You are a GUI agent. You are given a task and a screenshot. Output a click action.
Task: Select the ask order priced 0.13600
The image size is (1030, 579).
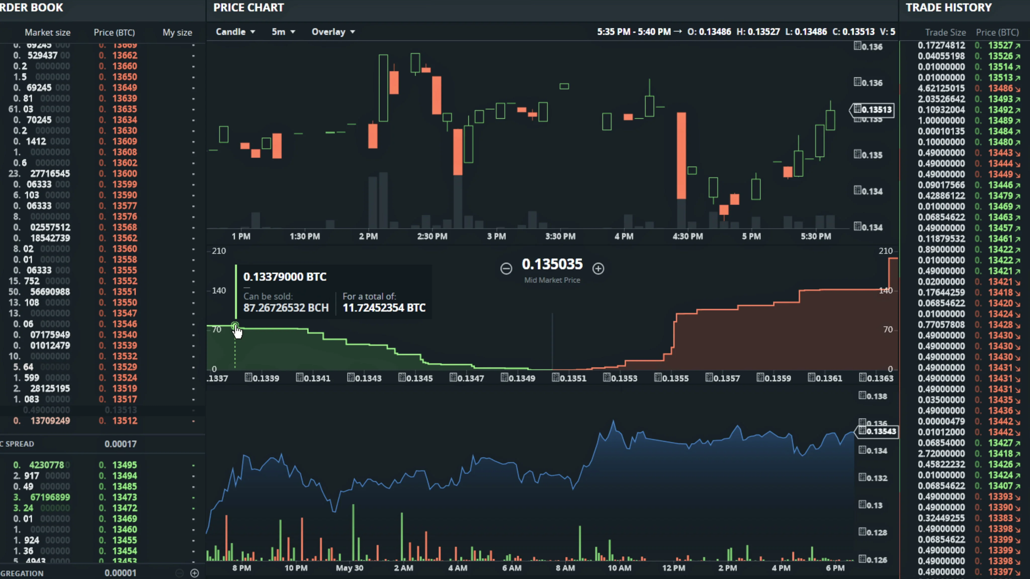pos(103,173)
